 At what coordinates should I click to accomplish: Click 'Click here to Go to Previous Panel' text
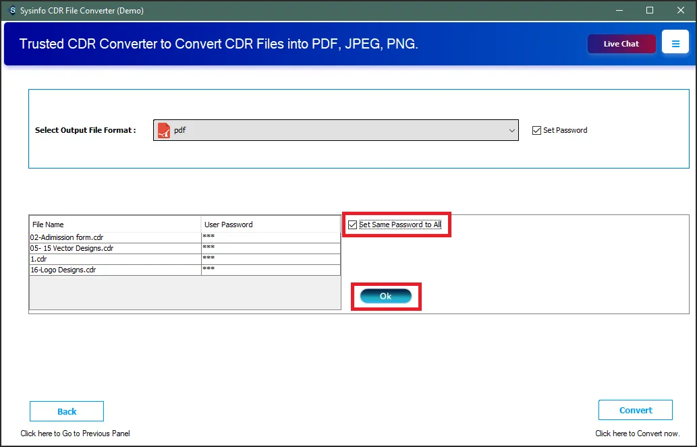[75, 434]
